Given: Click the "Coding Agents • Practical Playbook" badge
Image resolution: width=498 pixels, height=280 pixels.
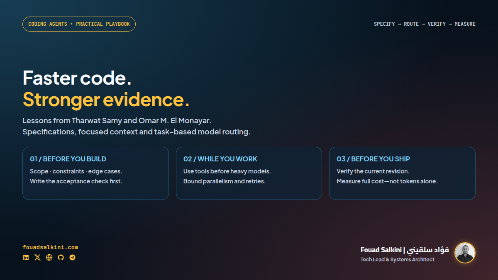Looking at the screenshot, I should (79, 24).
